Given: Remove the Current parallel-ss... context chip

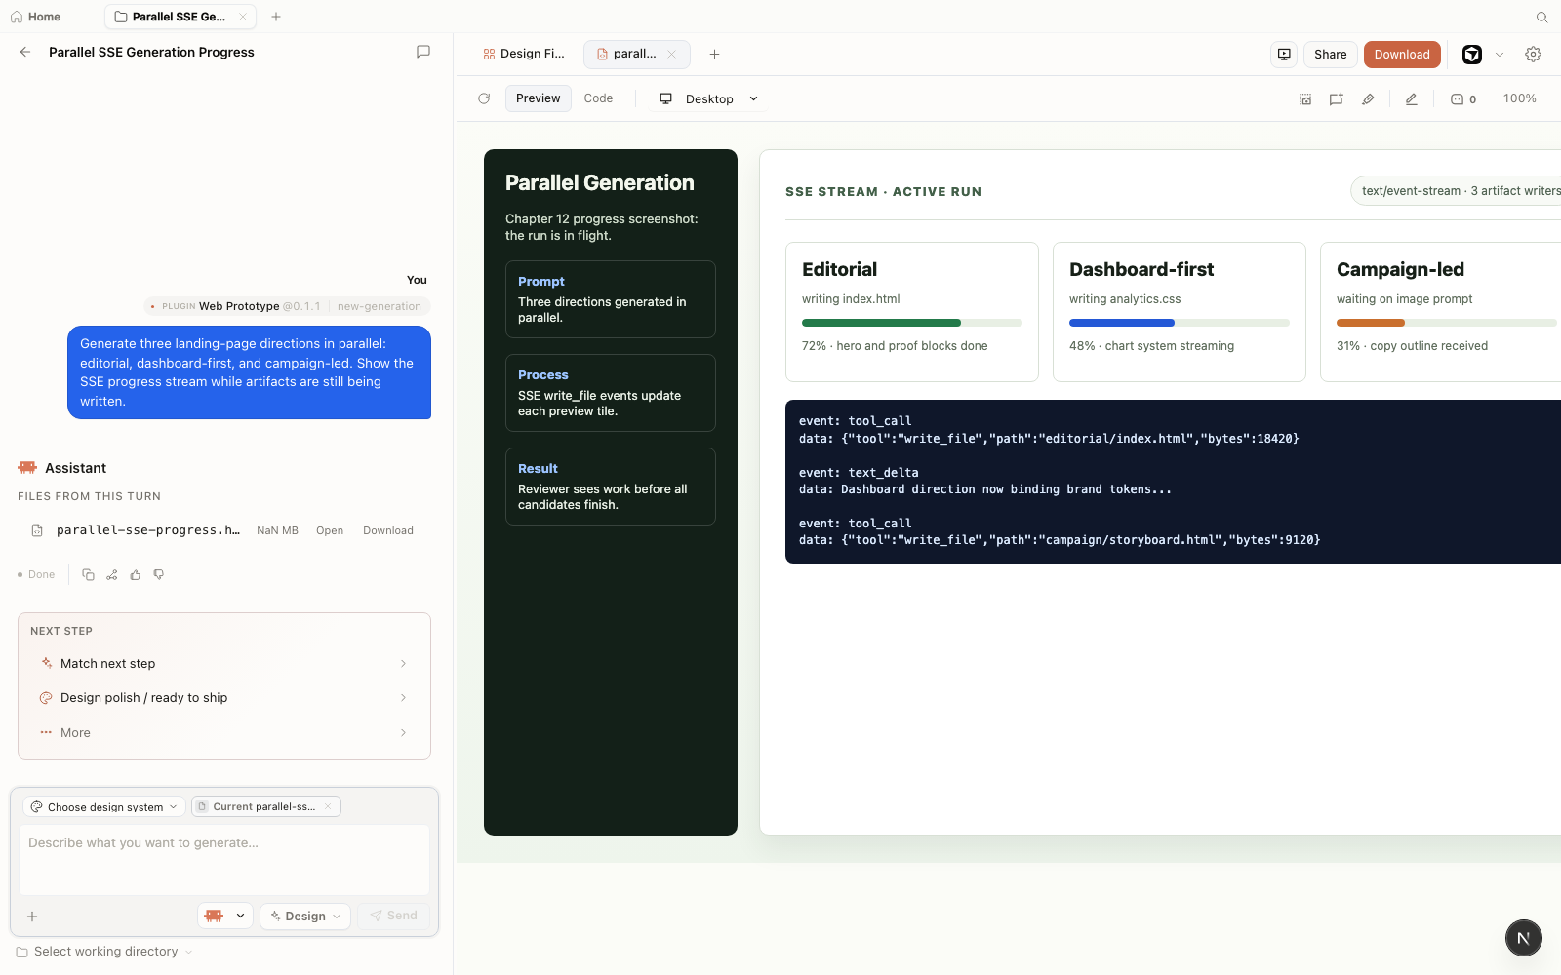Looking at the screenshot, I should click(x=328, y=806).
